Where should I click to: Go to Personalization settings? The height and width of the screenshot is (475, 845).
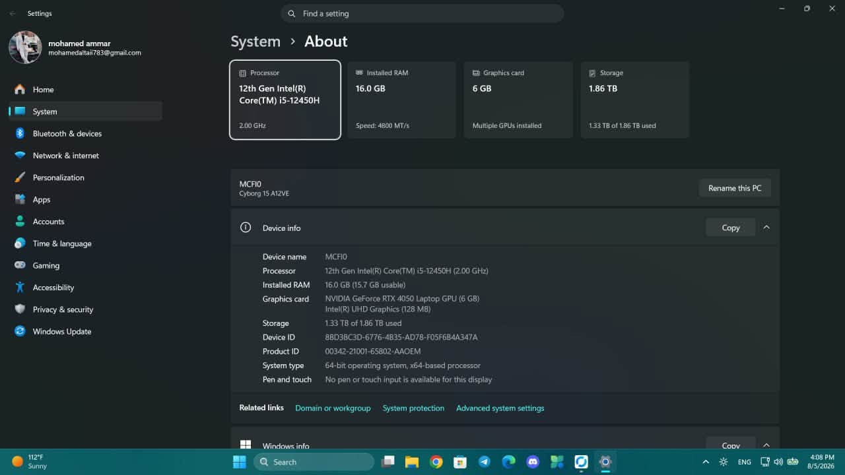[85, 177]
